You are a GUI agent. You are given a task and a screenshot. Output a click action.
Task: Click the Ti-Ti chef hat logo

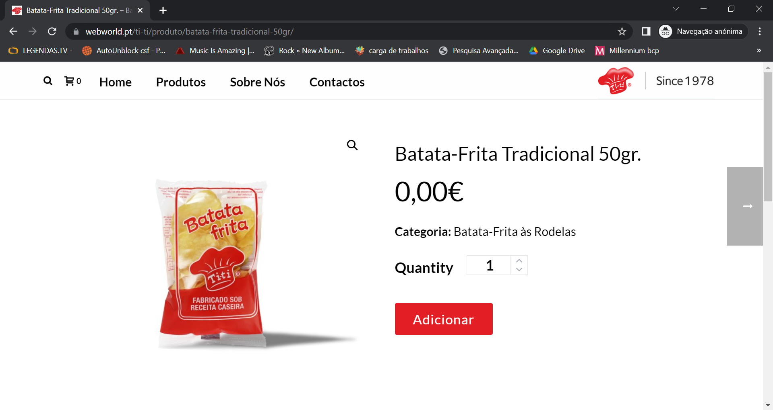[615, 81]
